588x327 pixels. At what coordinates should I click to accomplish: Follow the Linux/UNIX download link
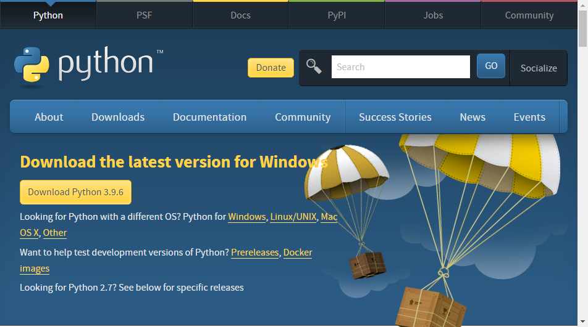tap(293, 217)
